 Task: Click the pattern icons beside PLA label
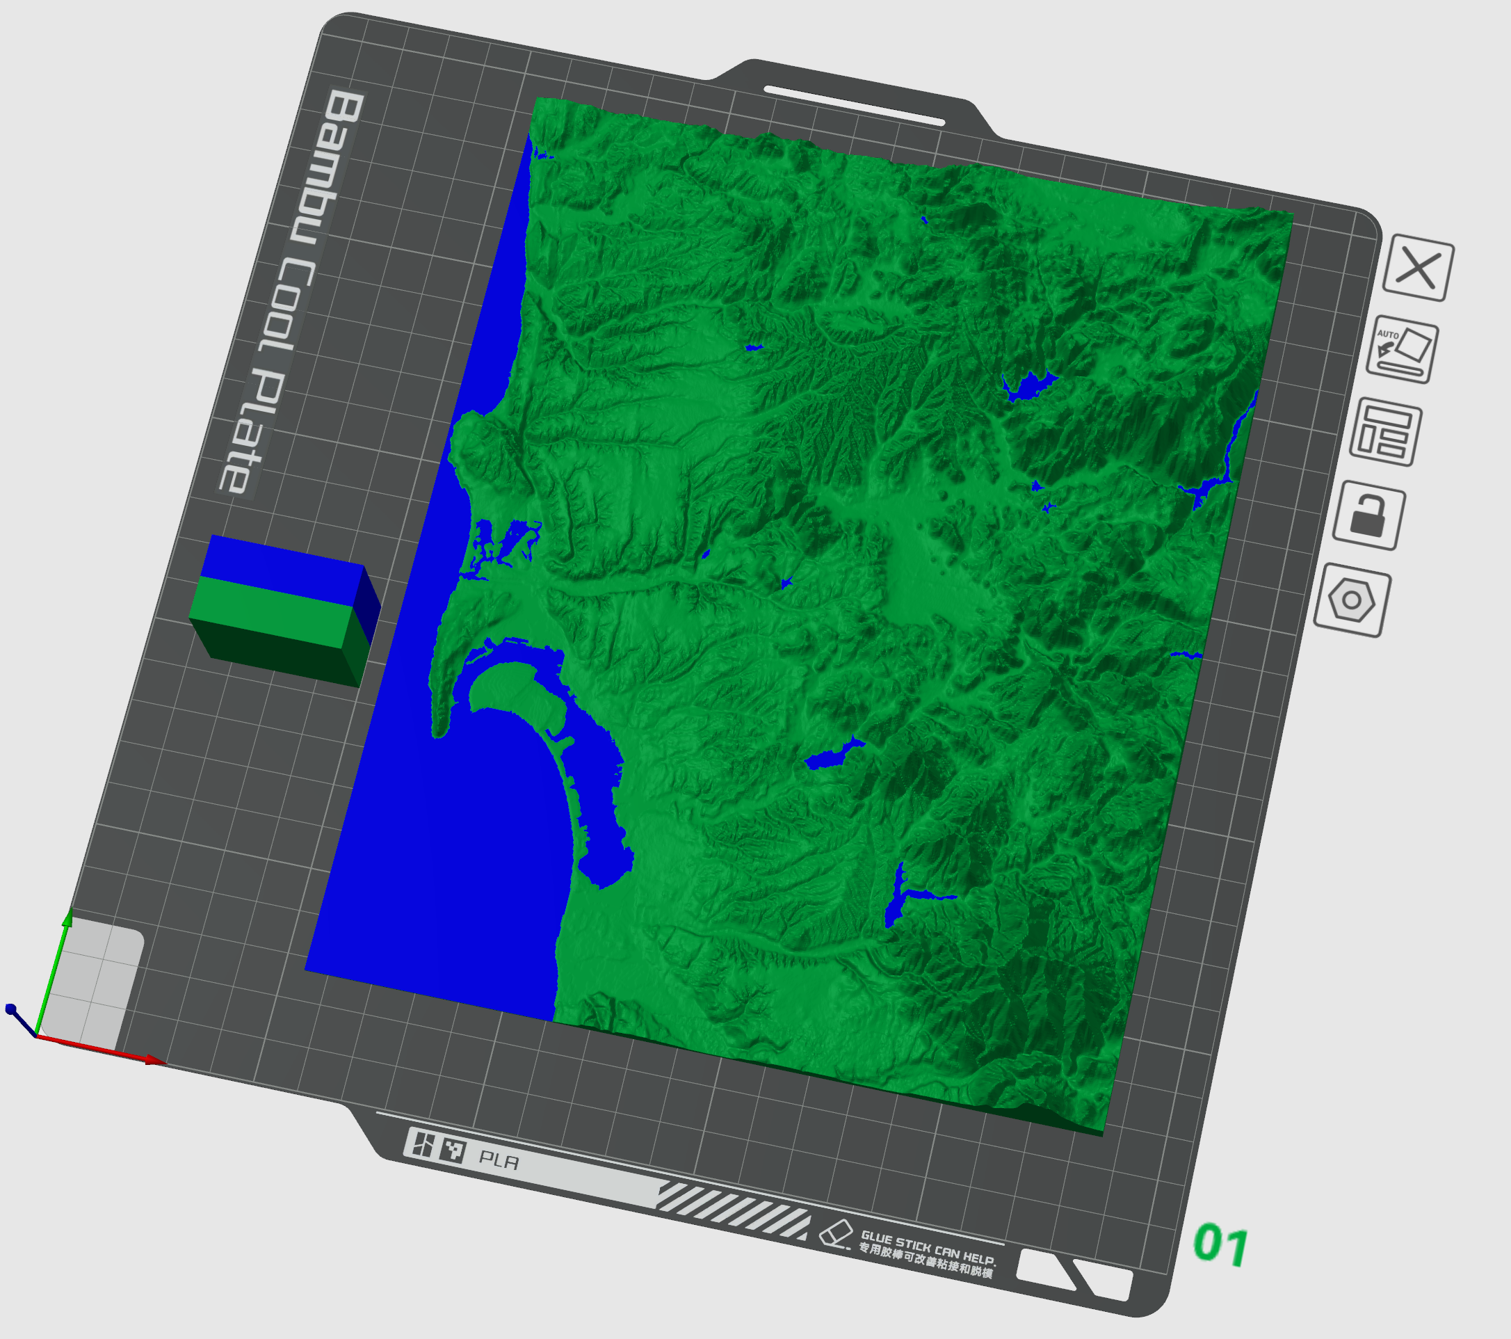tap(436, 1148)
